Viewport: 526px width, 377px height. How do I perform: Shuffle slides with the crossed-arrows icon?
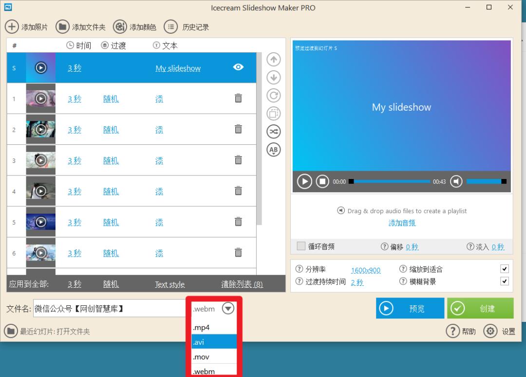click(x=273, y=131)
